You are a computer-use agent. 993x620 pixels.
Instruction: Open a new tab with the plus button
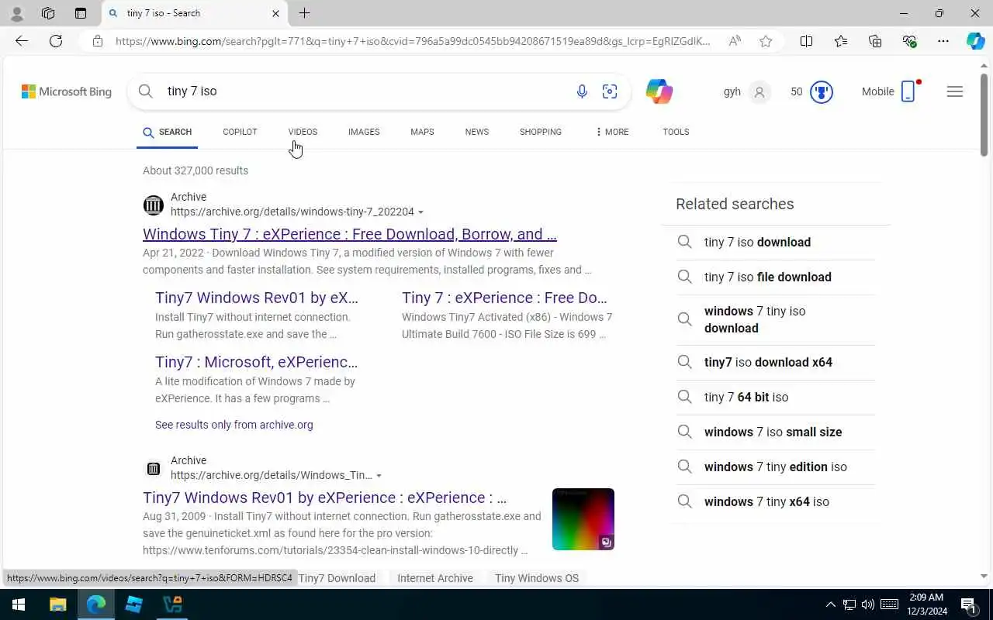coord(305,13)
